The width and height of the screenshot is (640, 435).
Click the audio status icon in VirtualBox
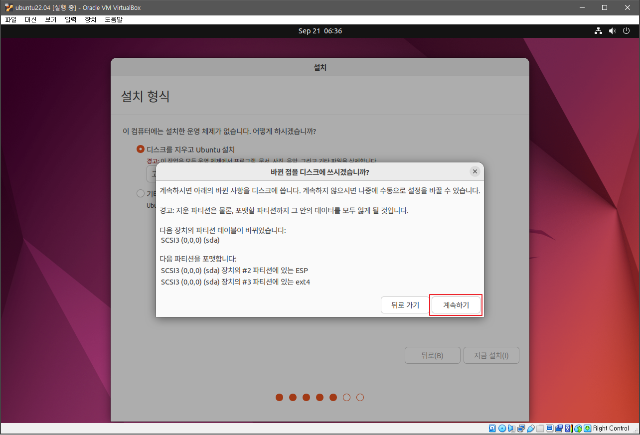click(511, 429)
